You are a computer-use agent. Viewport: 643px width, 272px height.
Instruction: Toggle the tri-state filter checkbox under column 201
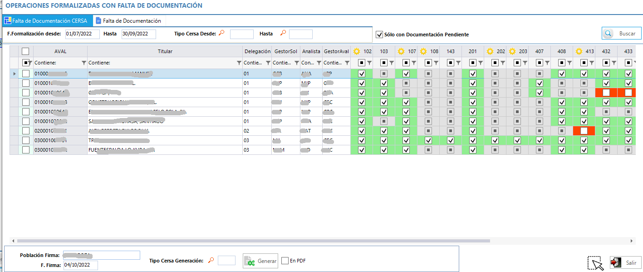click(473, 63)
